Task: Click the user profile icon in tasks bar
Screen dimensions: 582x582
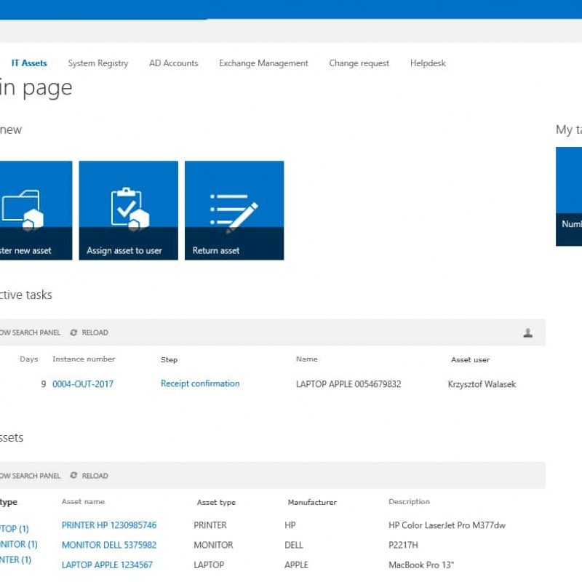Action: 528,333
